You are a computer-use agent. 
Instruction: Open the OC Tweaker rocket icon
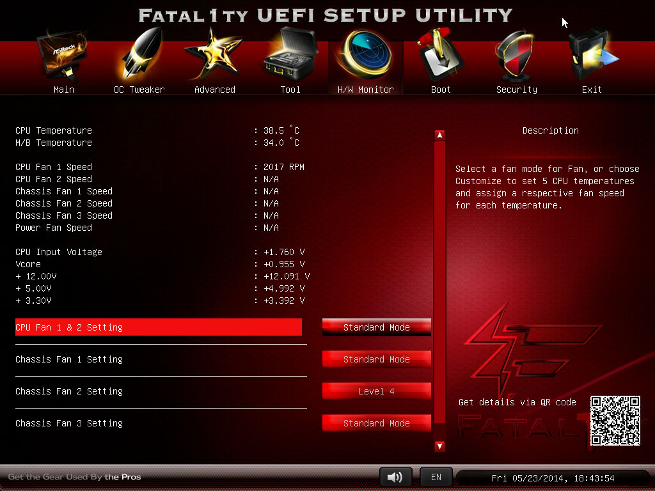141,54
